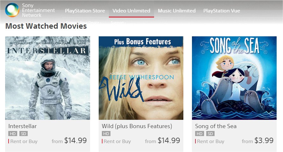The width and height of the screenshot is (283, 152).
Task: Click the HD badge under Song of the Sea
Action: pos(200,134)
